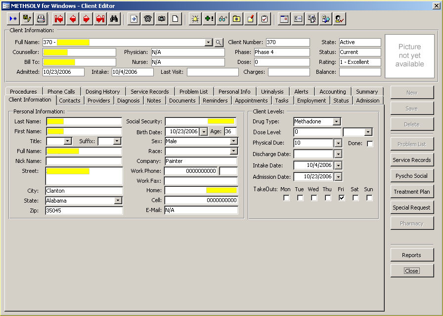Open the Discharge Date picker dropdown
The width and height of the screenshot is (443, 316).
pyautogui.click(x=338, y=154)
